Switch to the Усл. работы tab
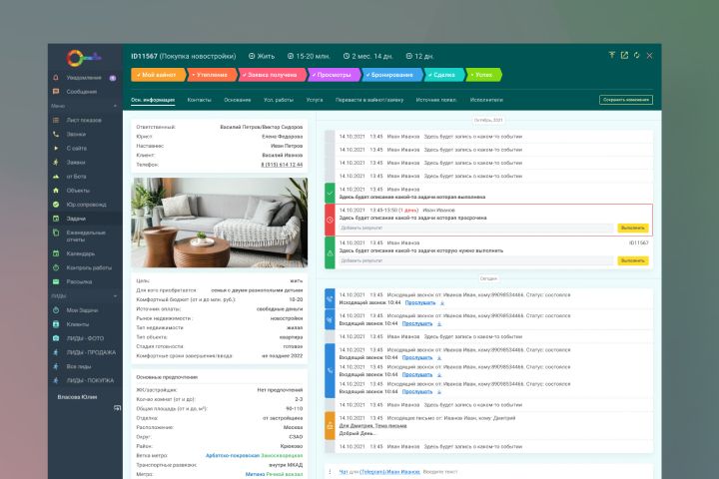Viewport: 719px width, 479px height. click(x=279, y=100)
